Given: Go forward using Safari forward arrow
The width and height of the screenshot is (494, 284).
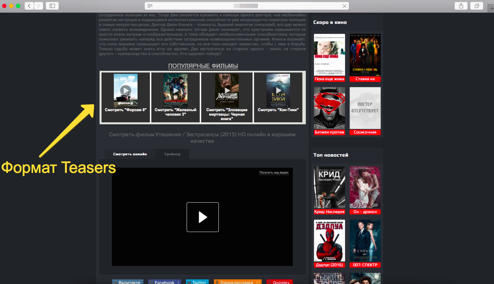Looking at the screenshot, I should [38, 6].
